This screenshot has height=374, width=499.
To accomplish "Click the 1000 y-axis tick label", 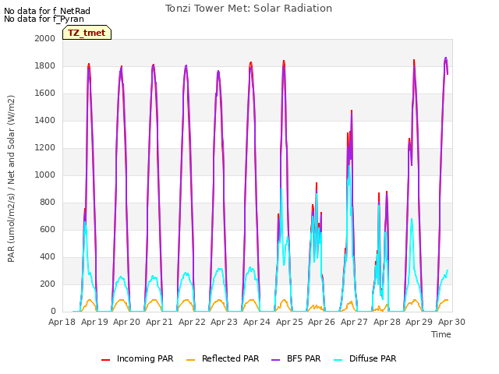I will [45, 175].
